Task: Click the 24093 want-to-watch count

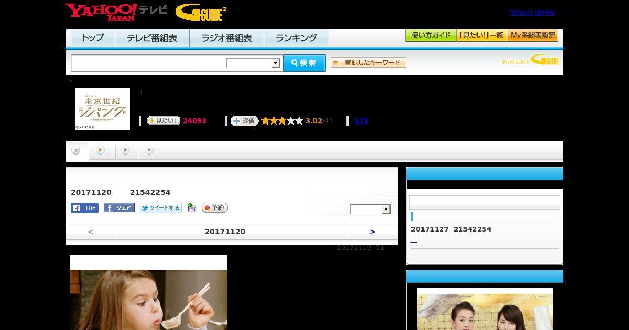Action: point(194,121)
